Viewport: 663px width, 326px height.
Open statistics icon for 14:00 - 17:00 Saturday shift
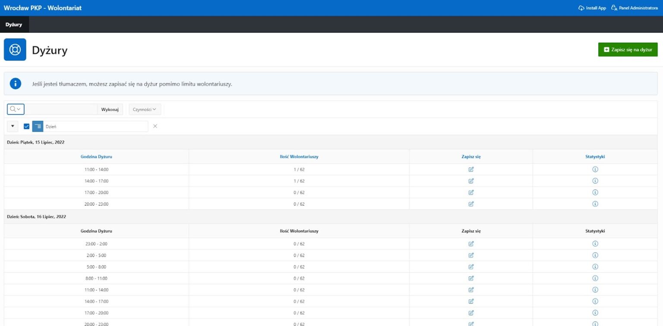(x=595, y=301)
